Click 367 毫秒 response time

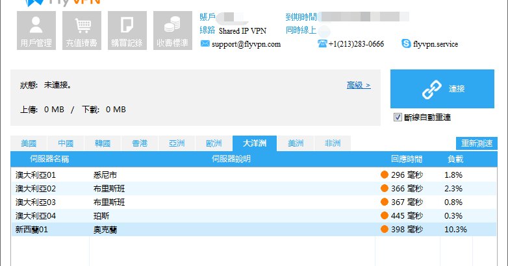click(x=407, y=202)
